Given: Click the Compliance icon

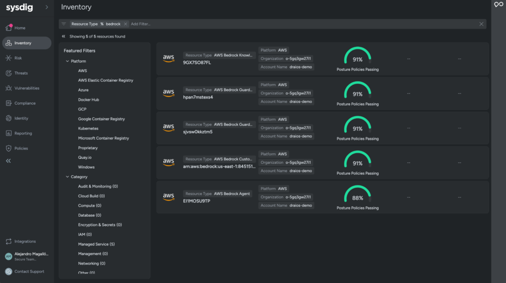Looking at the screenshot, I should [9, 103].
